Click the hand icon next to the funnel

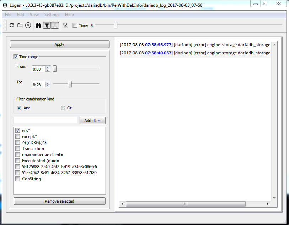click(55, 26)
